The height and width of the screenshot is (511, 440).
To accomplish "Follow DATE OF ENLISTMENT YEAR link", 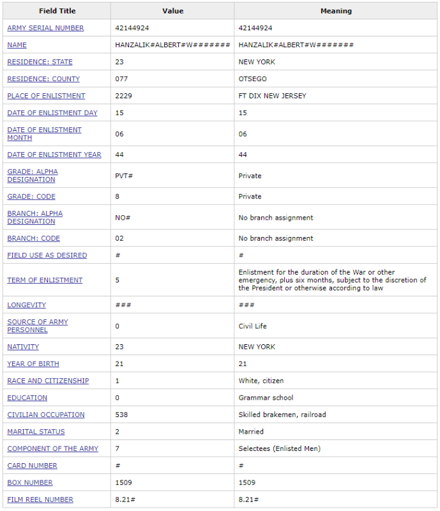I will (54, 155).
